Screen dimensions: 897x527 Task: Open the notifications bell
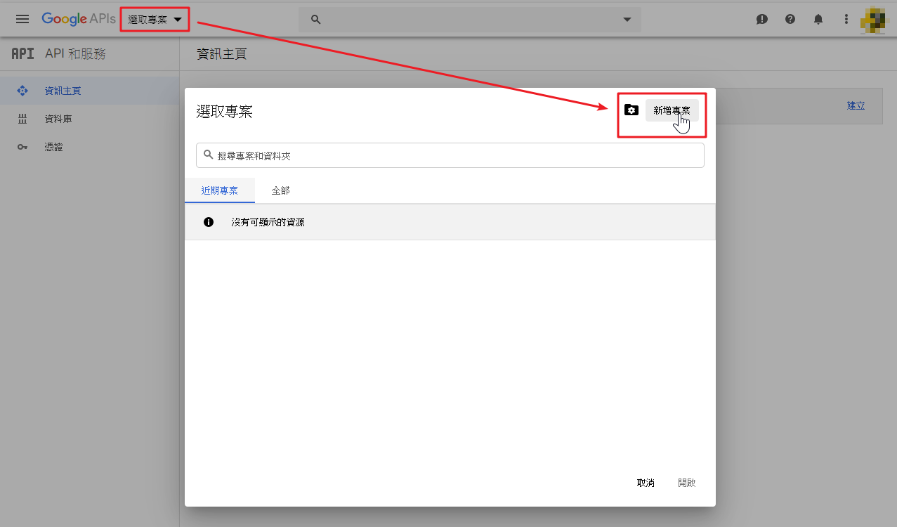[x=818, y=20]
